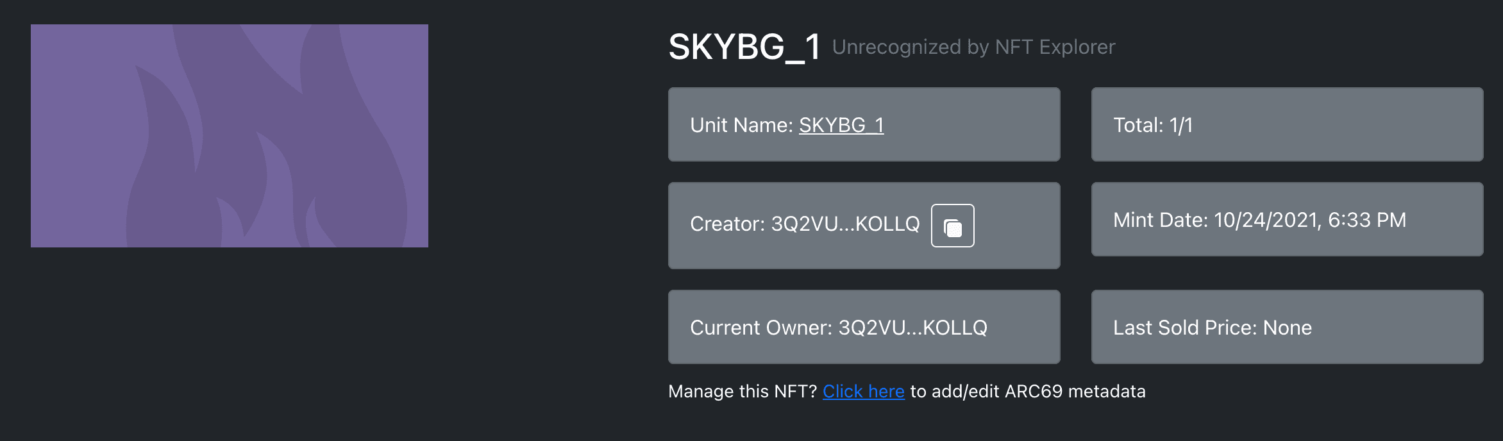The image size is (1503, 441).
Task: Open the purple flame NFT image
Action: point(230,136)
